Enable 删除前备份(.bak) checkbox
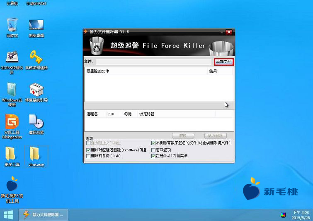 coord(88,156)
